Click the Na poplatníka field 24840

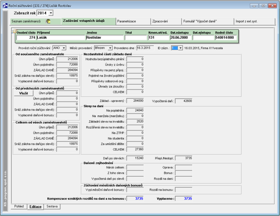point(135,110)
